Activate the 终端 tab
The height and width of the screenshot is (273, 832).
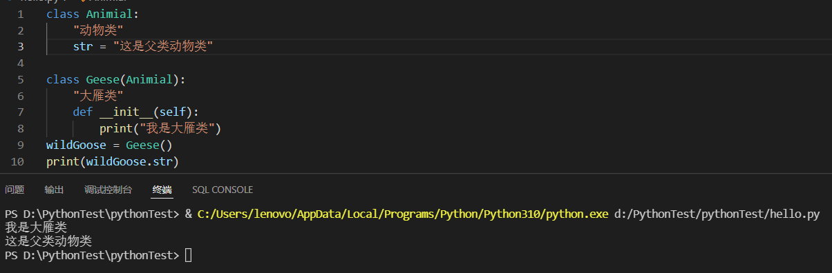(162, 190)
